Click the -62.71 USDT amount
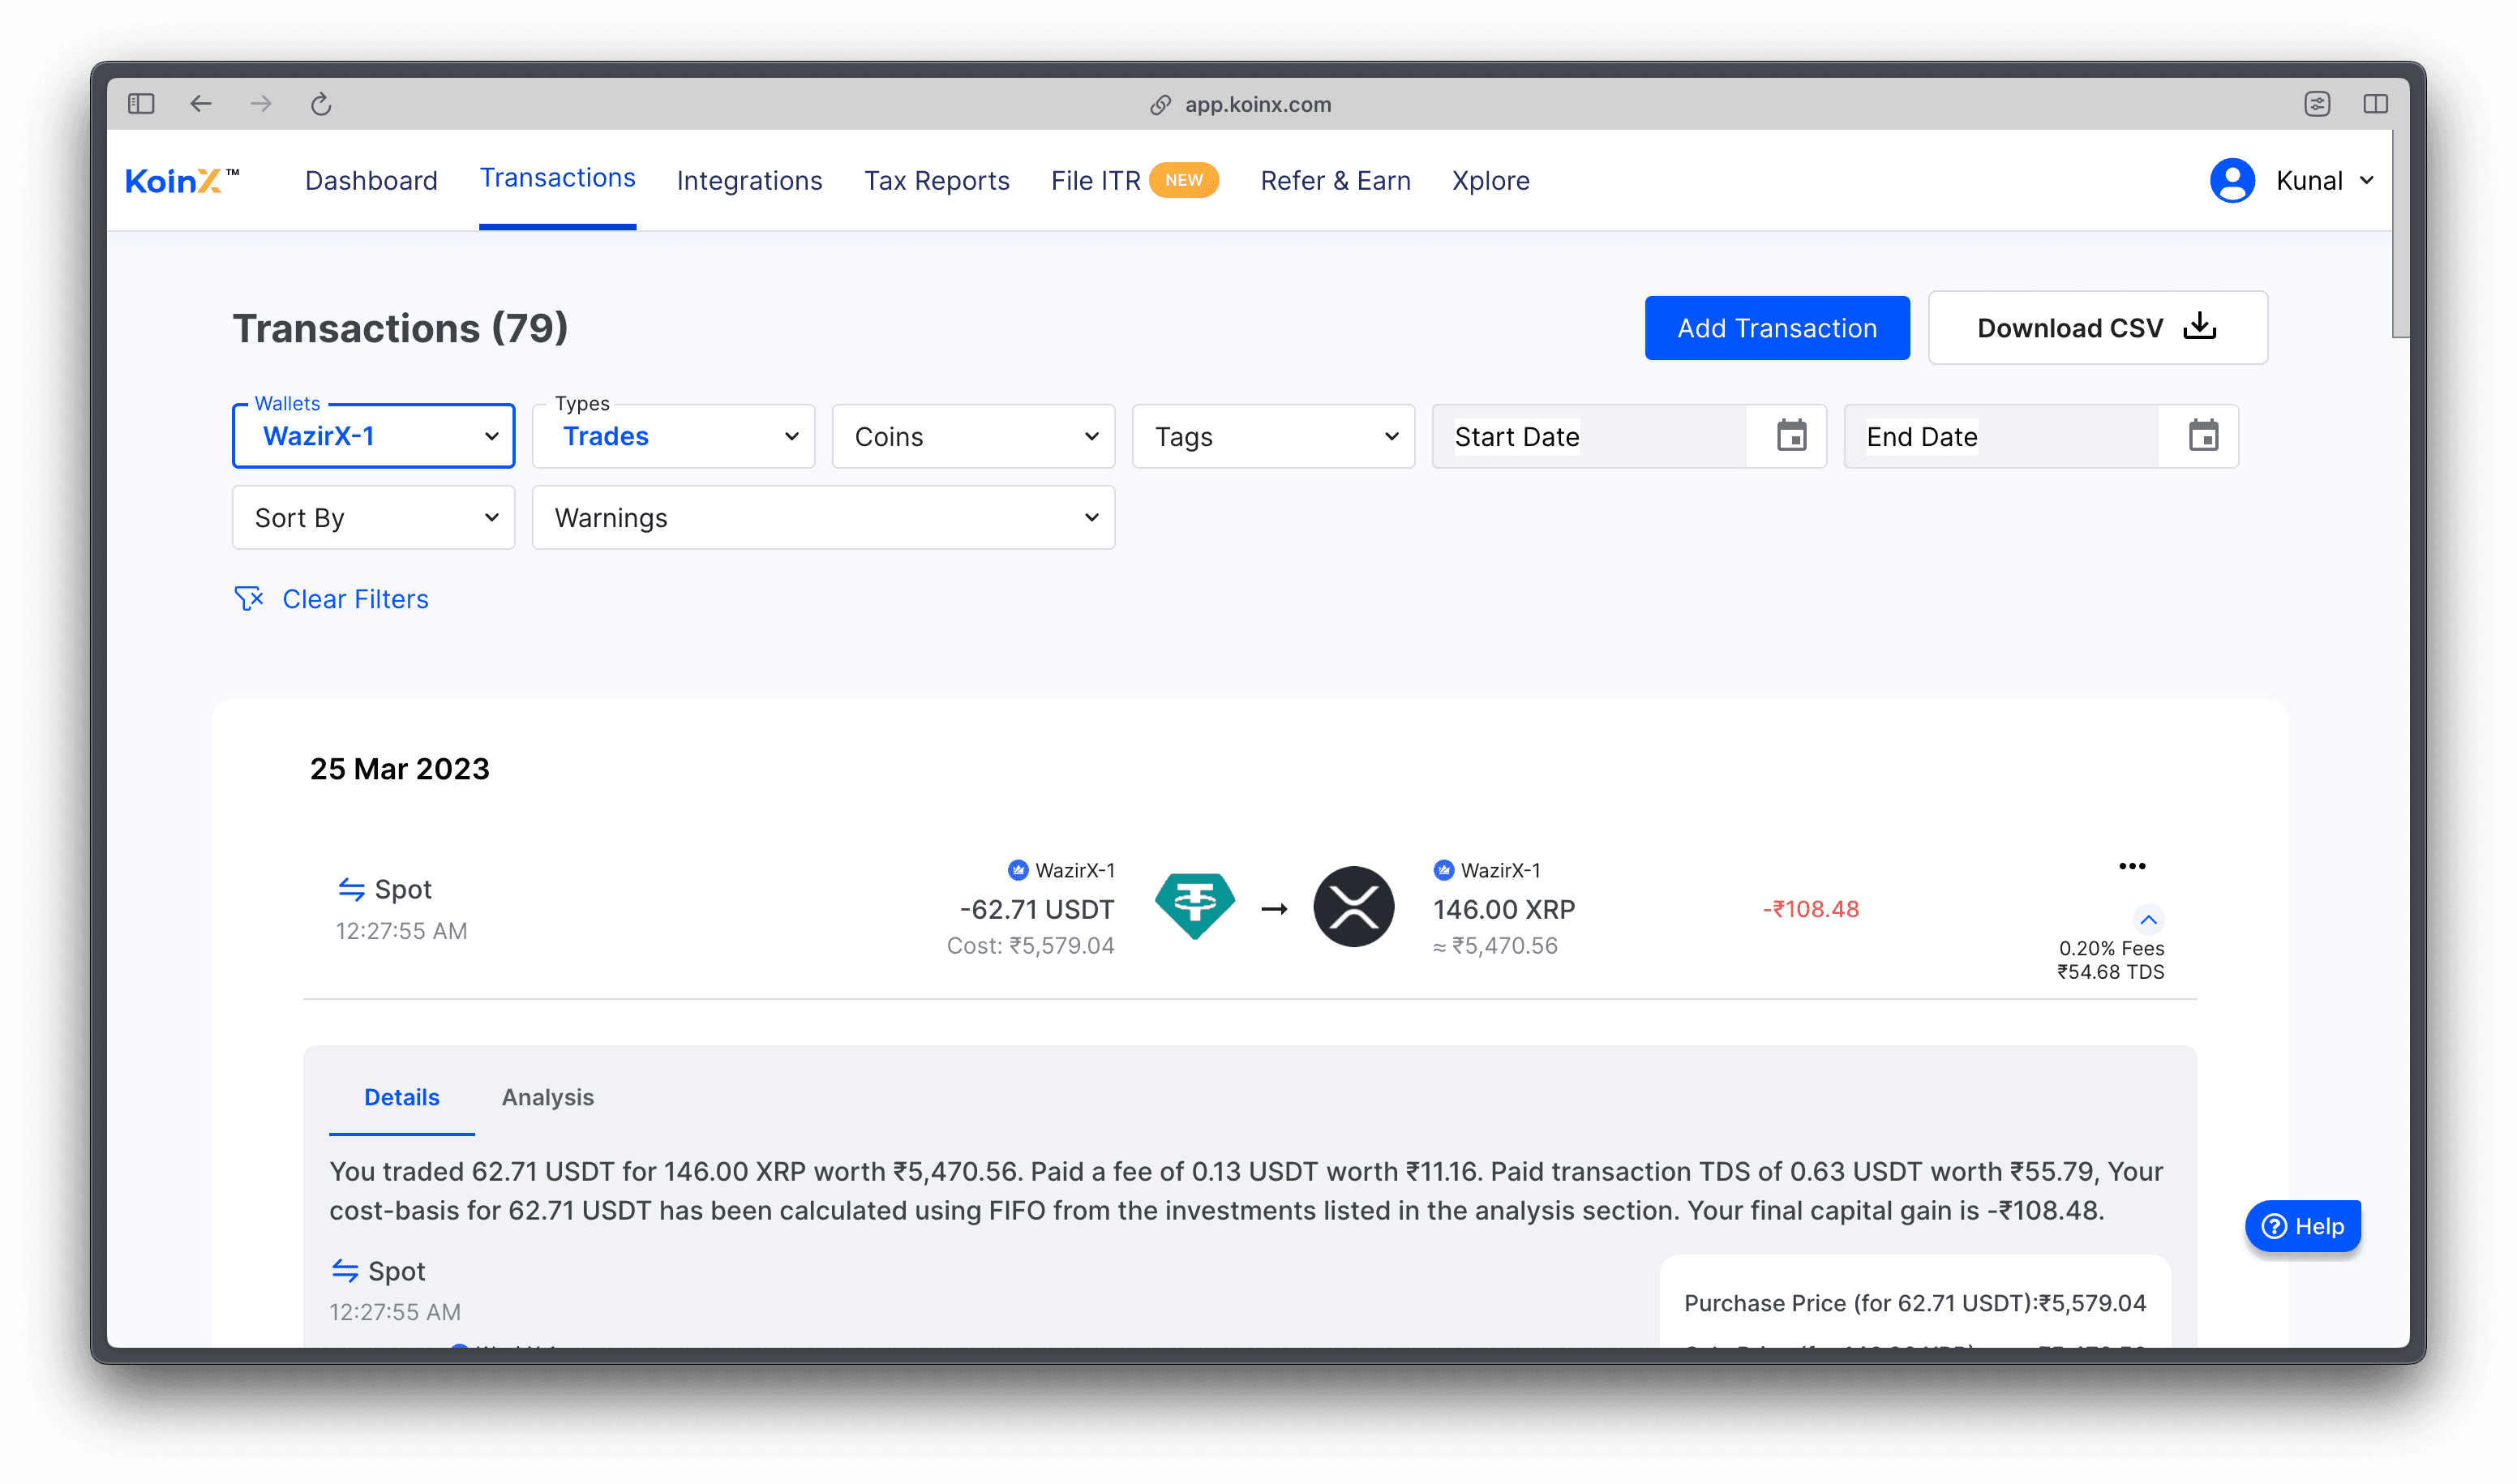 coord(1037,909)
